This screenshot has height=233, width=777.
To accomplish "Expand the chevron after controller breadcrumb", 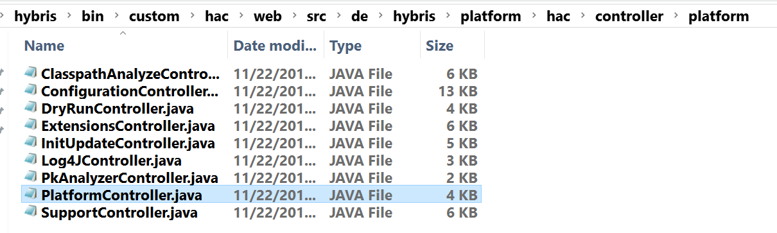I will (676, 17).
